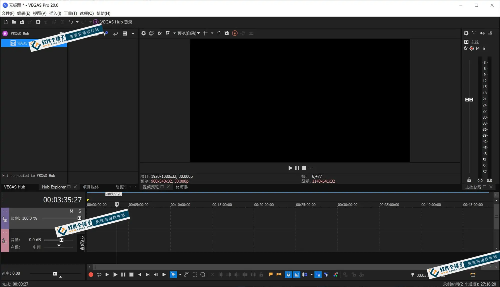Toggle preview on external monitor

tap(151, 33)
